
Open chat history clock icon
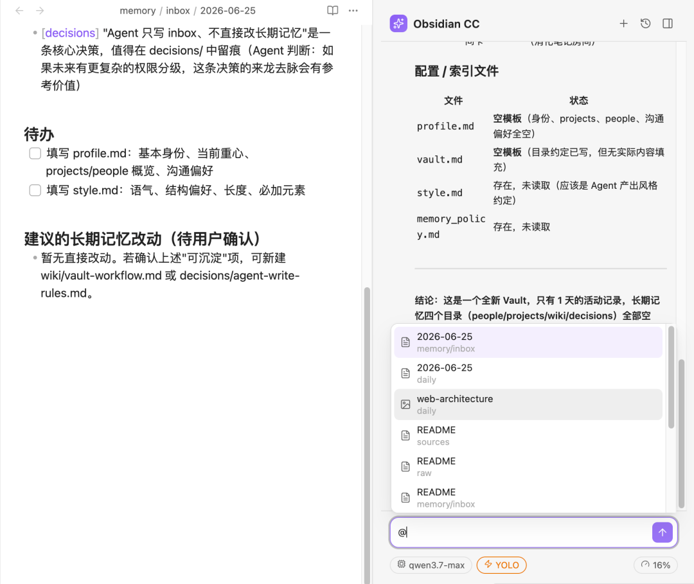[x=645, y=23]
